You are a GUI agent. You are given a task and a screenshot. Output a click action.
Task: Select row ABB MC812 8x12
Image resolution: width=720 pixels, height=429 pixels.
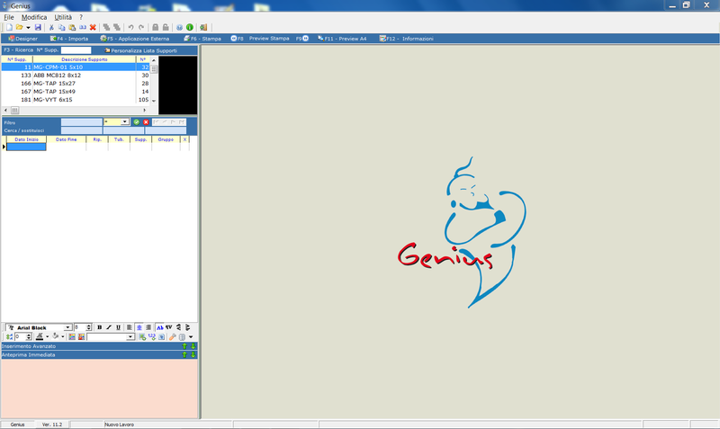(76, 76)
